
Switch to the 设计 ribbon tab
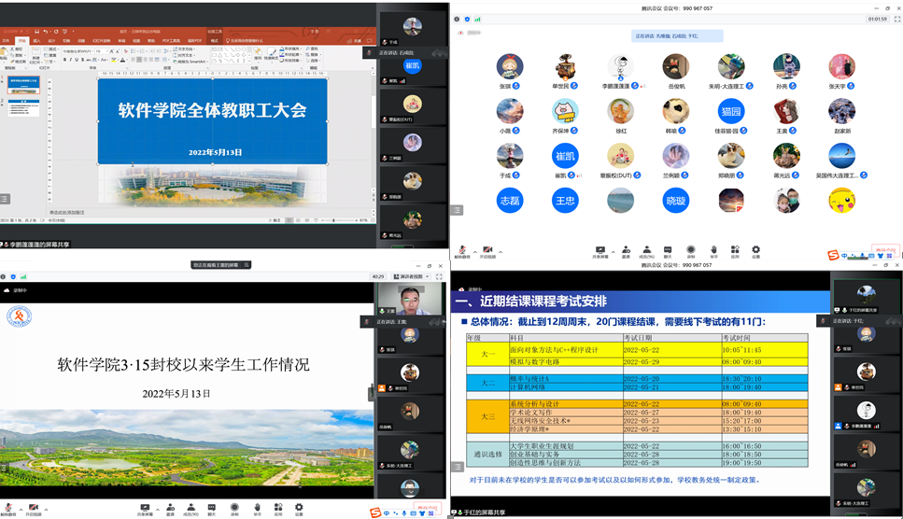53,41
